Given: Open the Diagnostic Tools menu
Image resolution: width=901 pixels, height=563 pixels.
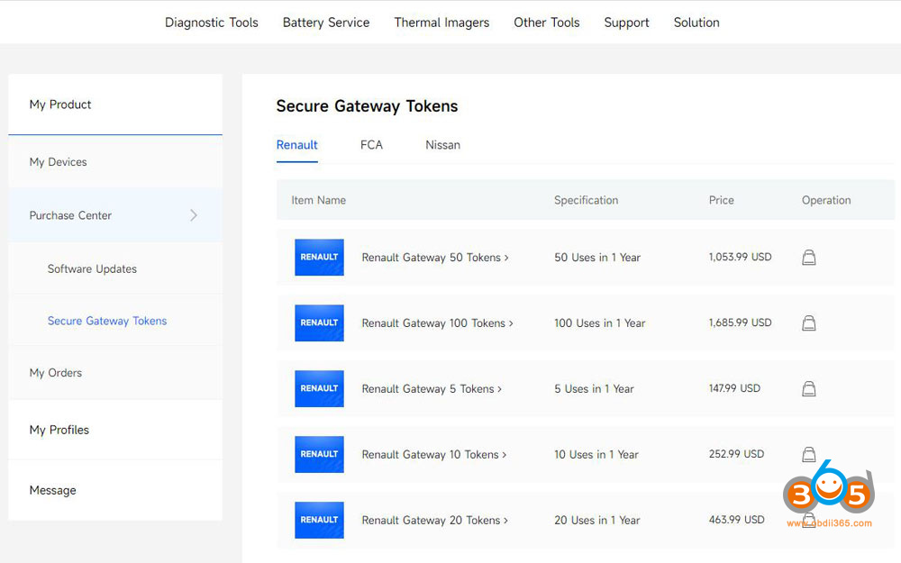Looking at the screenshot, I should [x=212, y=23].
